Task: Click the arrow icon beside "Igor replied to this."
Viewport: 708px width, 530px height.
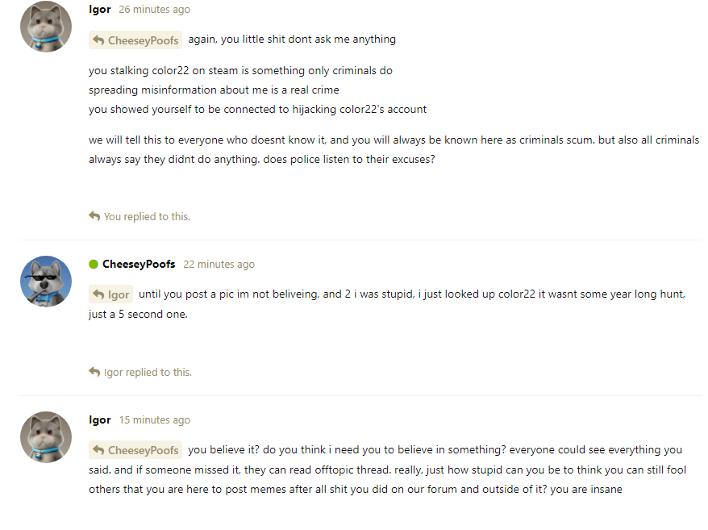Action: pos(94,372)
